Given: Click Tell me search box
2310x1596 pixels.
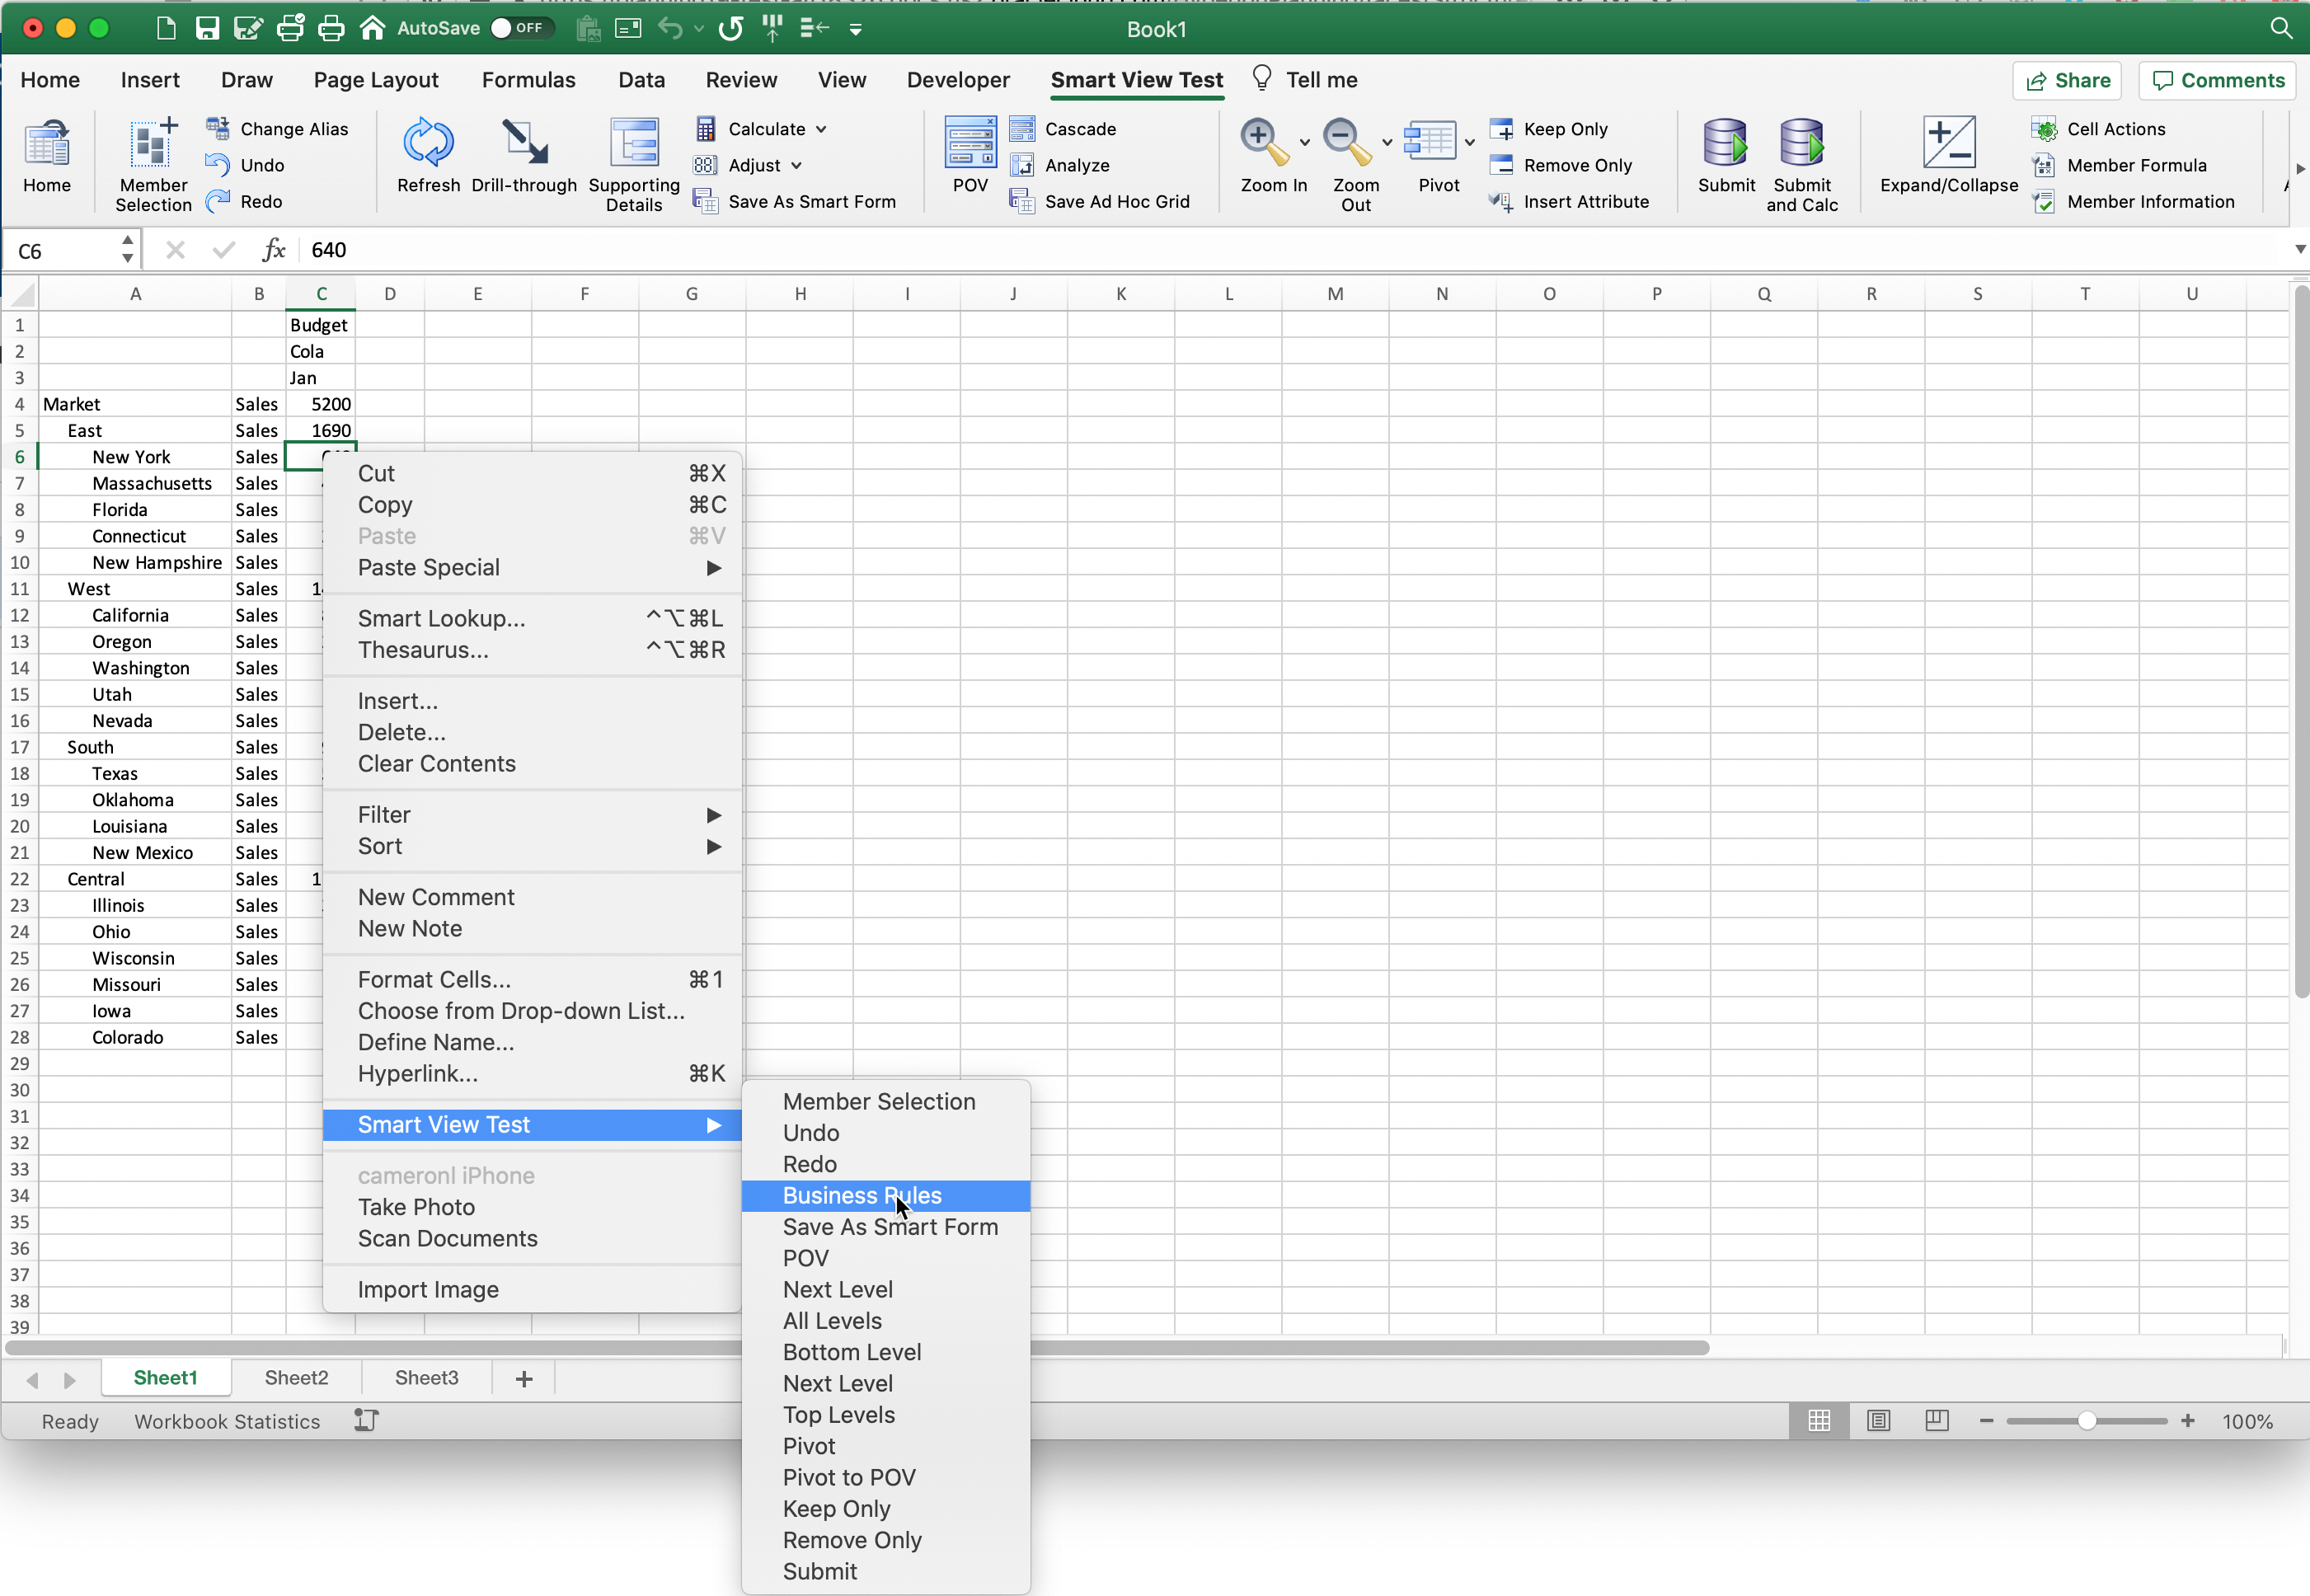Looking at the screenshot, I should [x=1304, y=80].
